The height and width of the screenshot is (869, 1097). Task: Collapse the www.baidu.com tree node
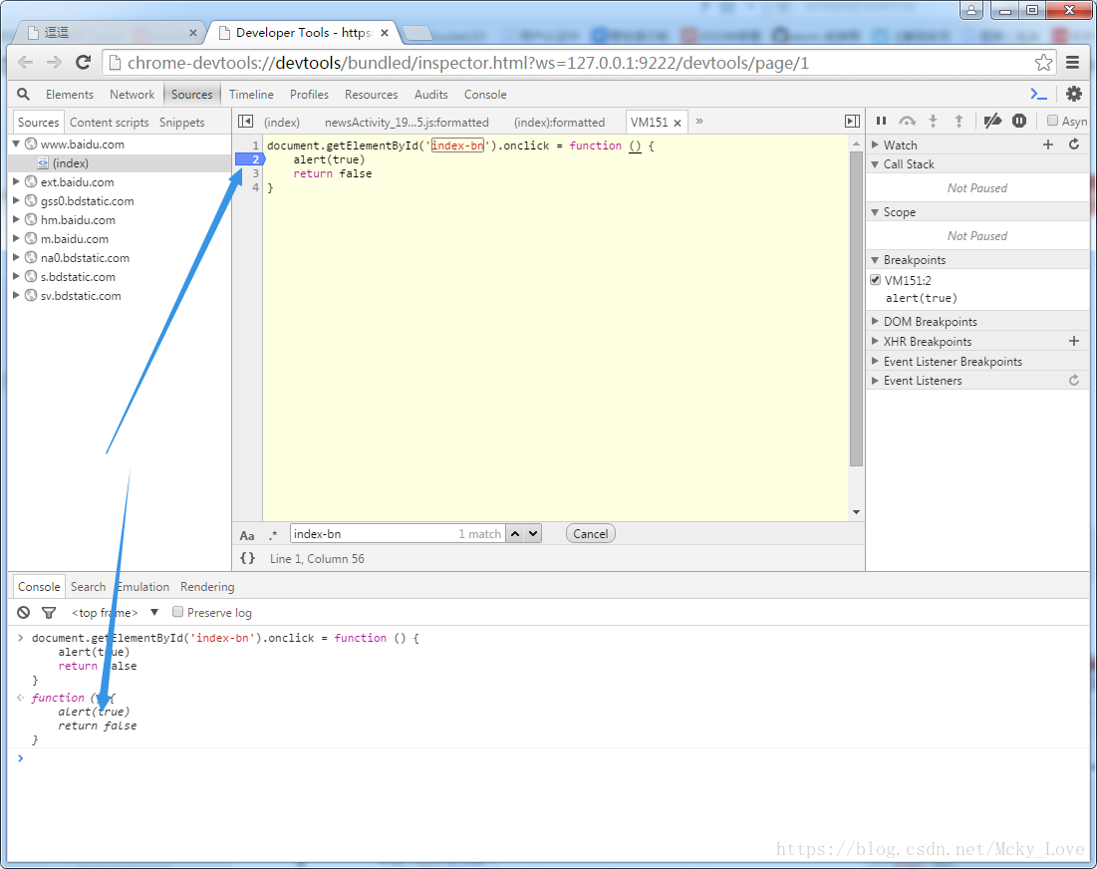(15, 144)
